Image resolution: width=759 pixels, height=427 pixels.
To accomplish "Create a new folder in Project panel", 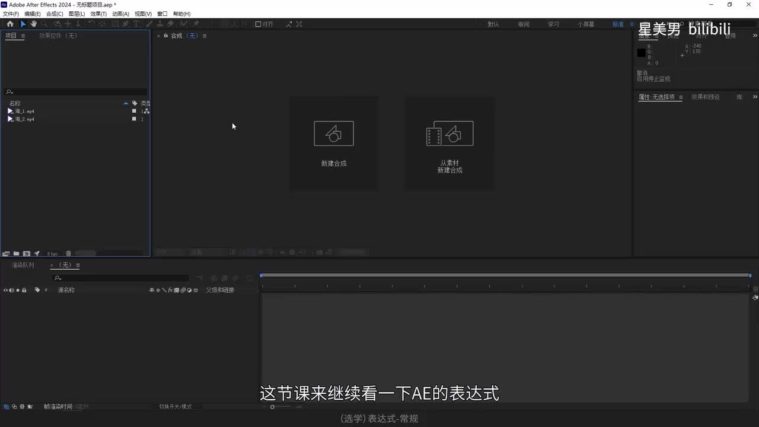I will pos(17,254).
